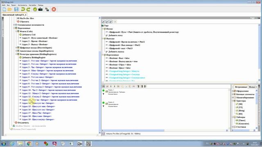Collapse the Таймеры library folder
The image size is (262, 147).
tap(233, 117)
